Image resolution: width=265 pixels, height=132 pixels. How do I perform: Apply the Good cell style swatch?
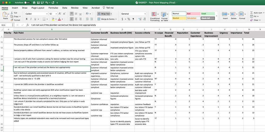[x=208, y=14]
